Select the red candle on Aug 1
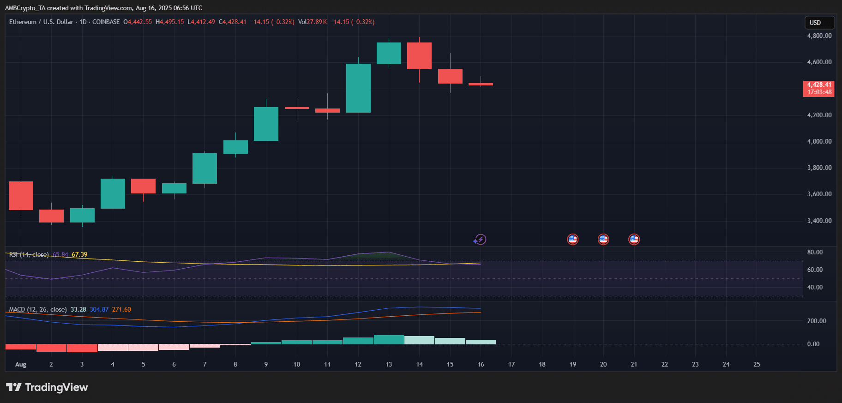 tap(21, 195)
